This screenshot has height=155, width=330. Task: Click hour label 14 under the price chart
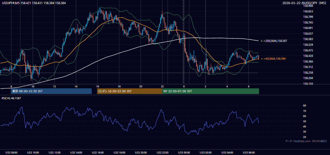pyautogui.click(x=76, y=86)
